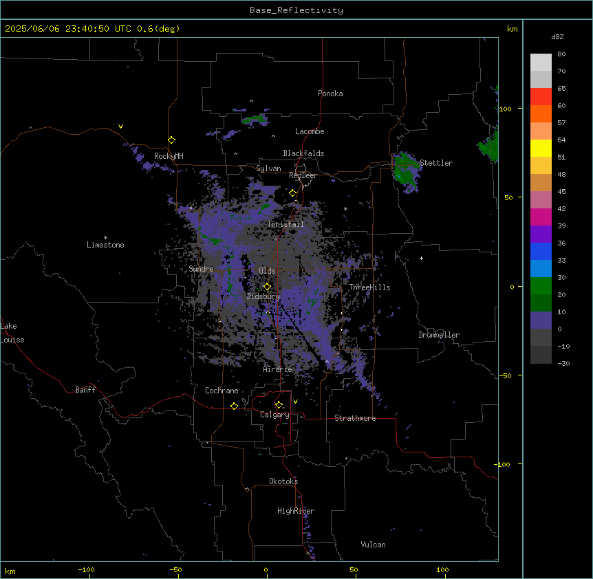Click the purple 0-10 dBZ legend swatch

(541, 320)
